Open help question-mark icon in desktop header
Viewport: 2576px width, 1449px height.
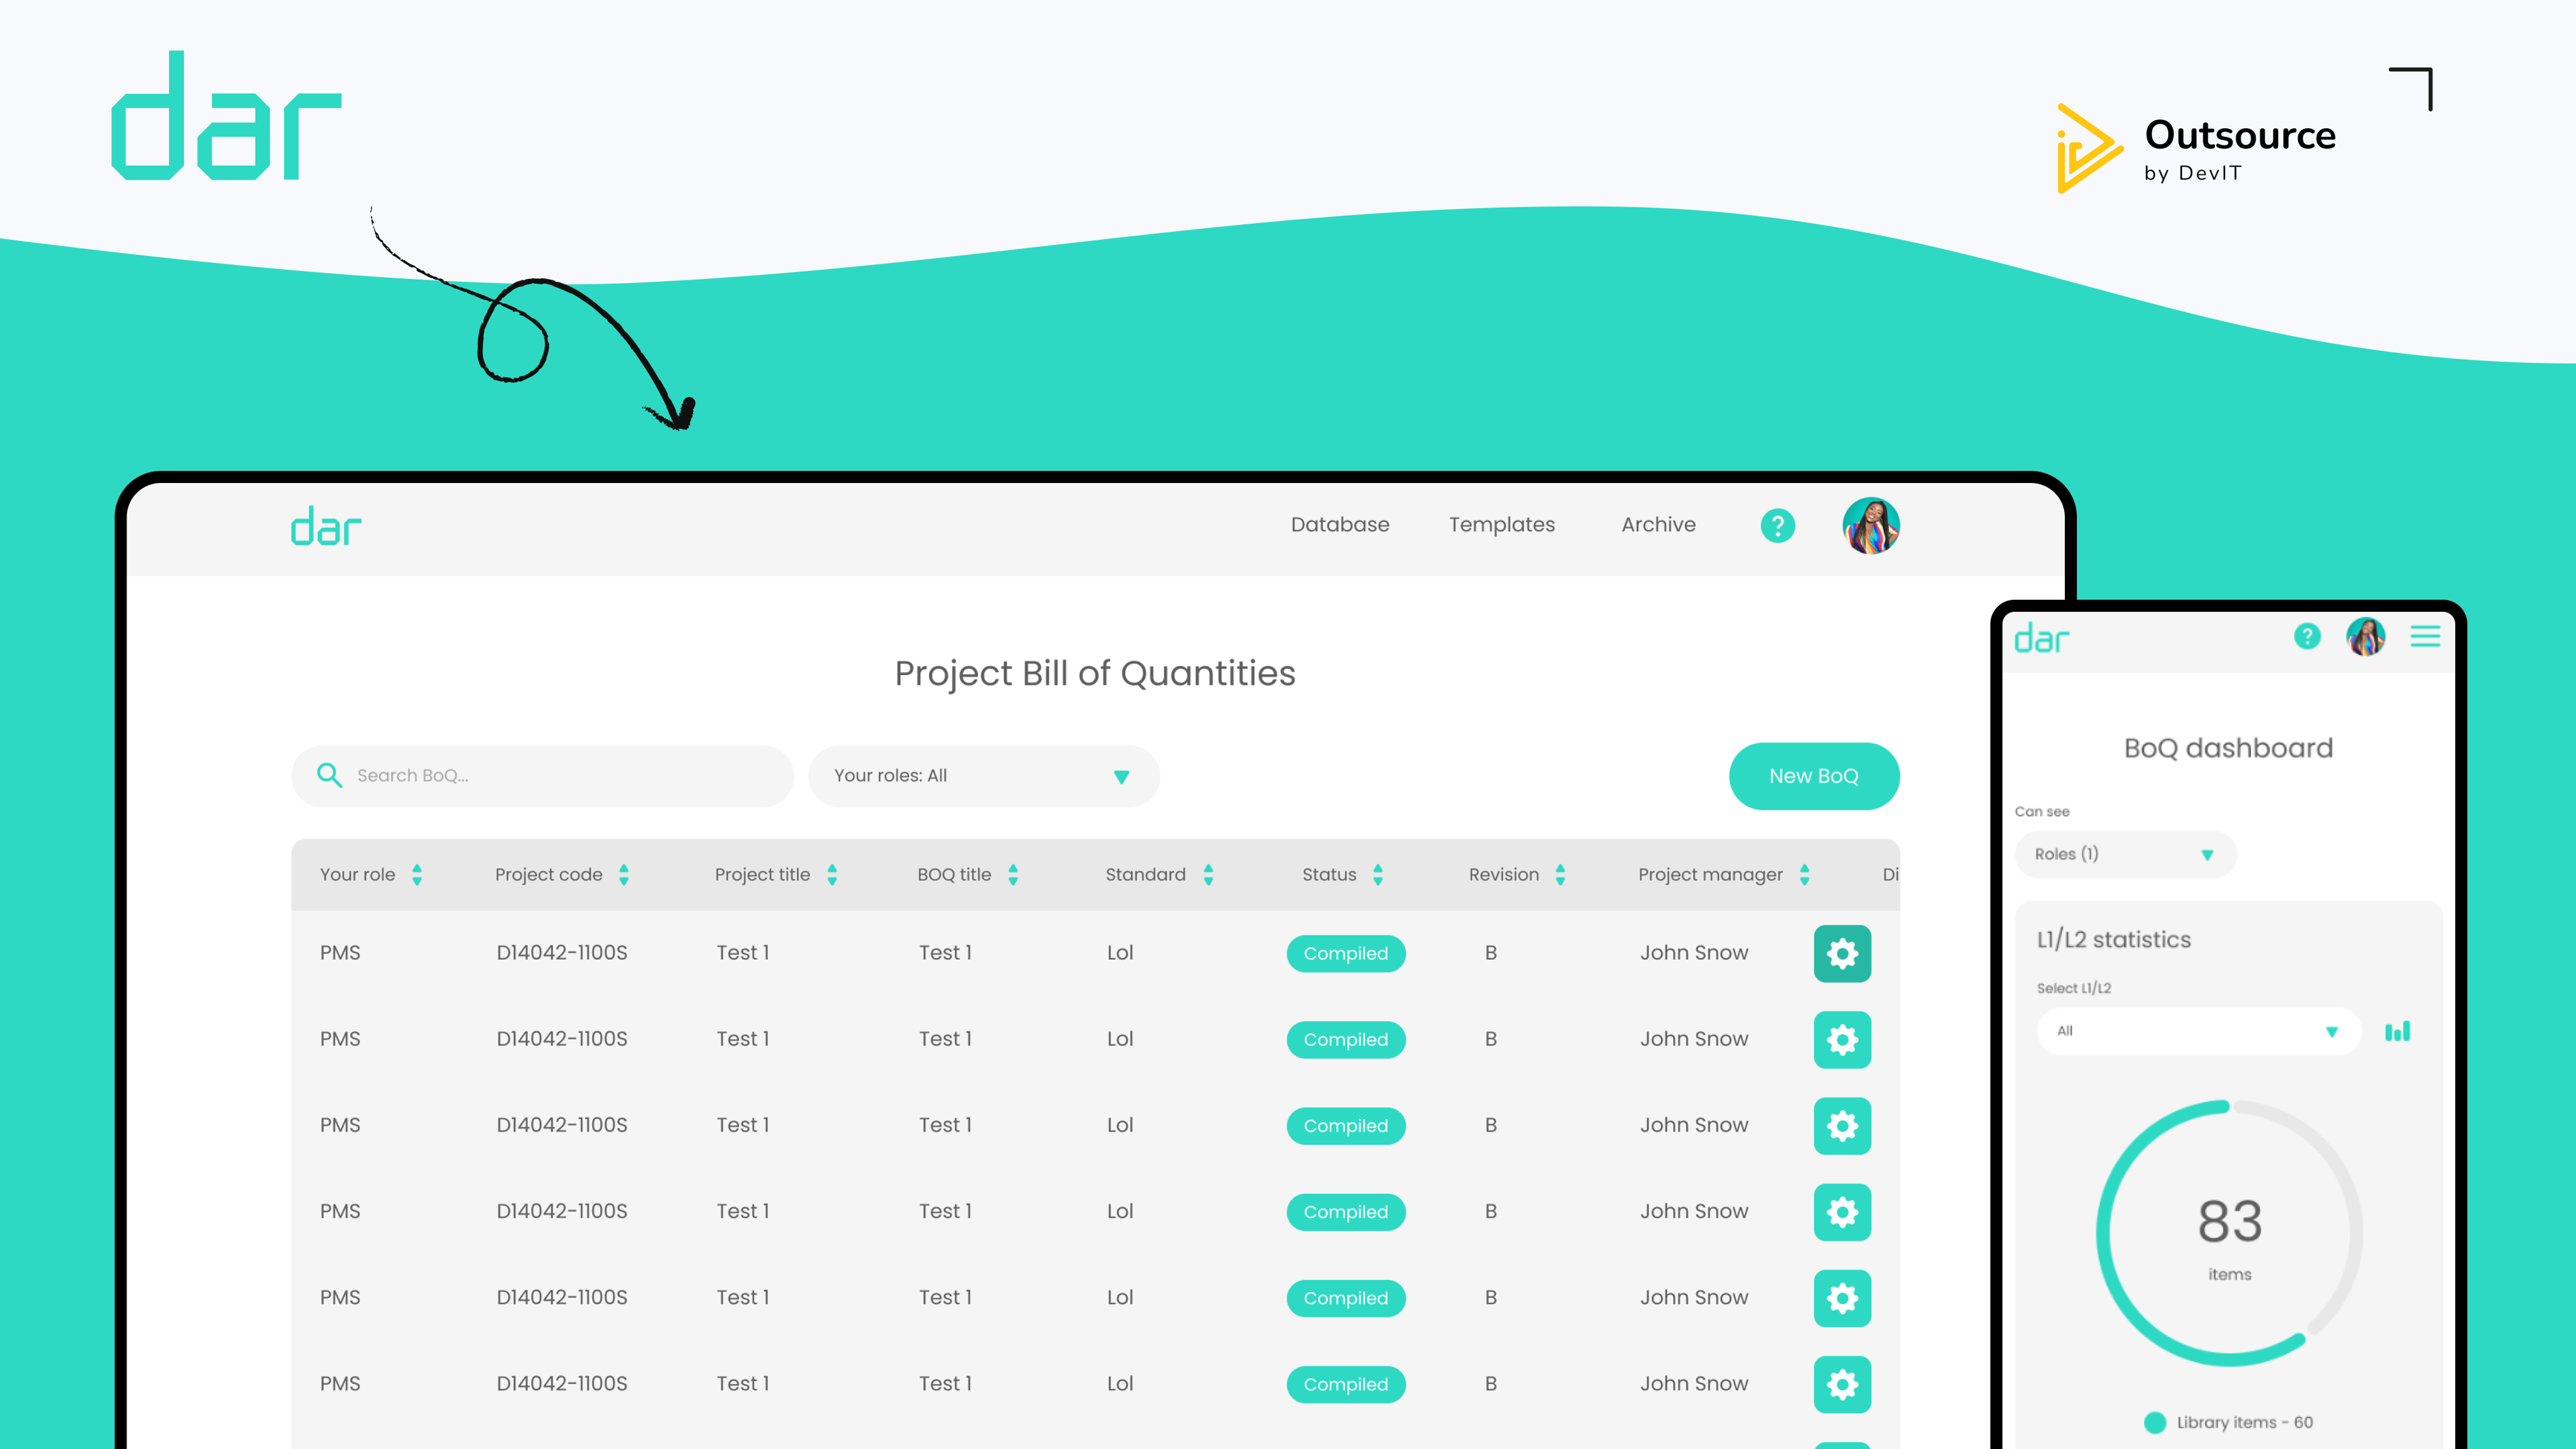[x=1777, y=525]
